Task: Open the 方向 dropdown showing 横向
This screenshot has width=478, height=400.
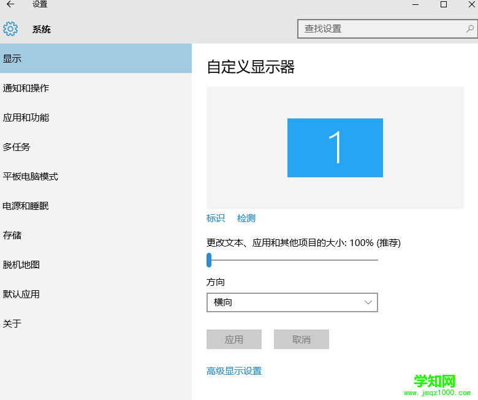Action: (292, 302)
